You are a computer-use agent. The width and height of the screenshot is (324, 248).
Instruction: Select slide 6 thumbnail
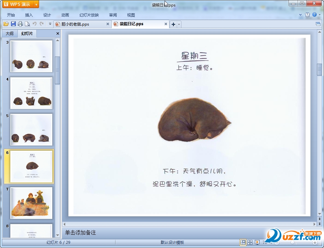[x=31, y=167]
